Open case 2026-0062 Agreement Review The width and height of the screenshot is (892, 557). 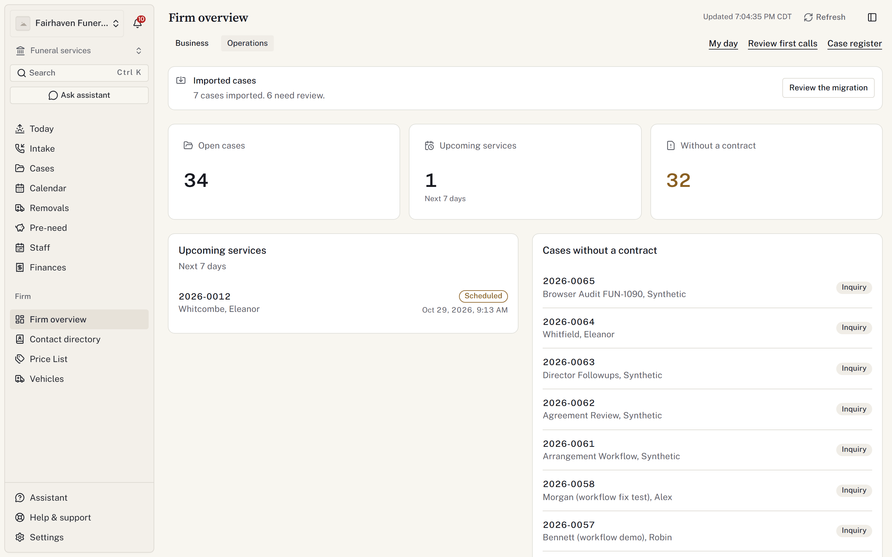707,409
